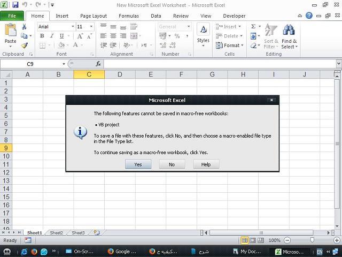Switch to Normal view in status bar
The height and width of the screenshot is (257, 342).
(245, 240)
